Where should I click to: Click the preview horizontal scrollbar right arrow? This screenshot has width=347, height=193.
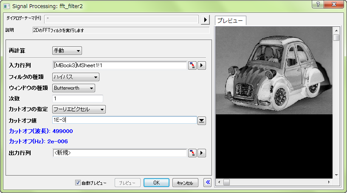point(329,182)
